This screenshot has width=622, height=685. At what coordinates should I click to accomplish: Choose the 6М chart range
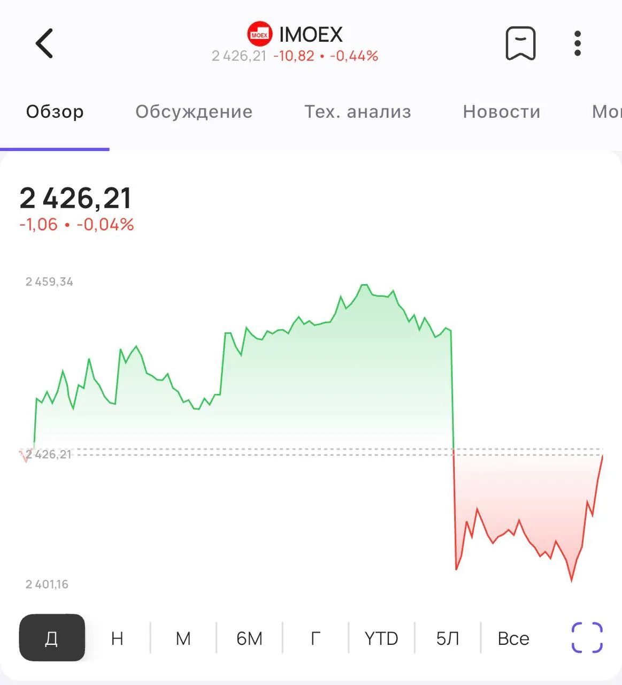(x=249, y=638)
